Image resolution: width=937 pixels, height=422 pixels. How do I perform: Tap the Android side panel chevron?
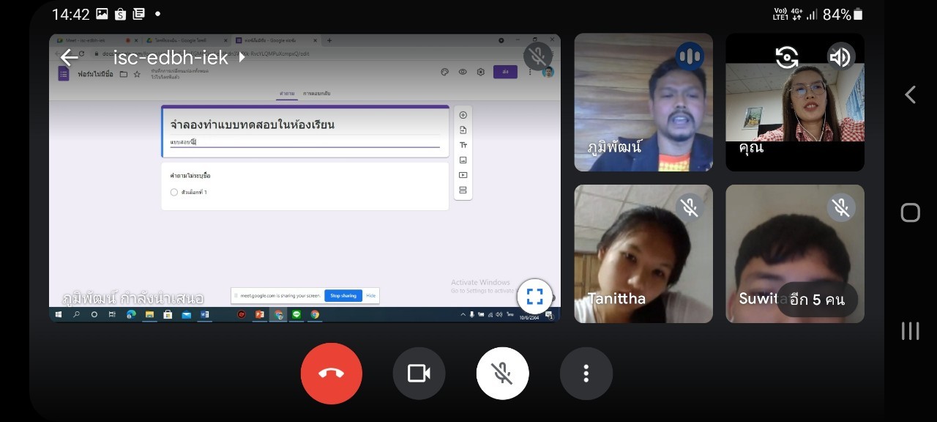(x=910, y=95)
